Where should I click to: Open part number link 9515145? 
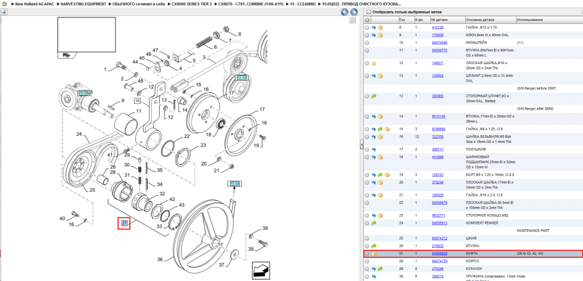coord(438,117)
